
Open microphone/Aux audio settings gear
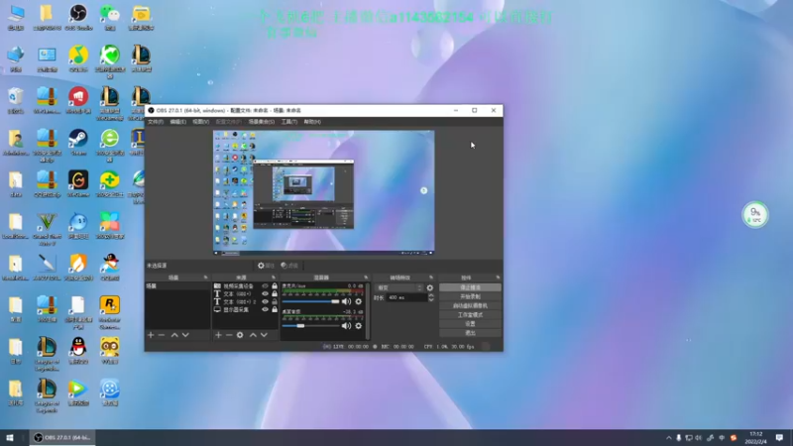tap(359, 301)
